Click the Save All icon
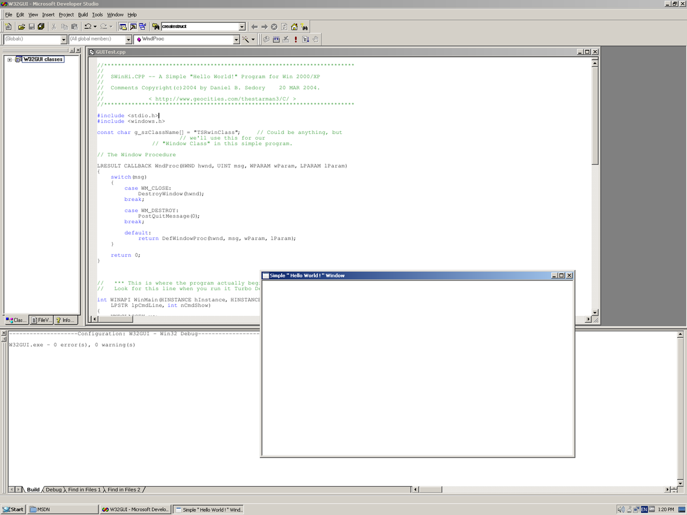The height and width of the screenshot is (515, 687). coord(41,26)
